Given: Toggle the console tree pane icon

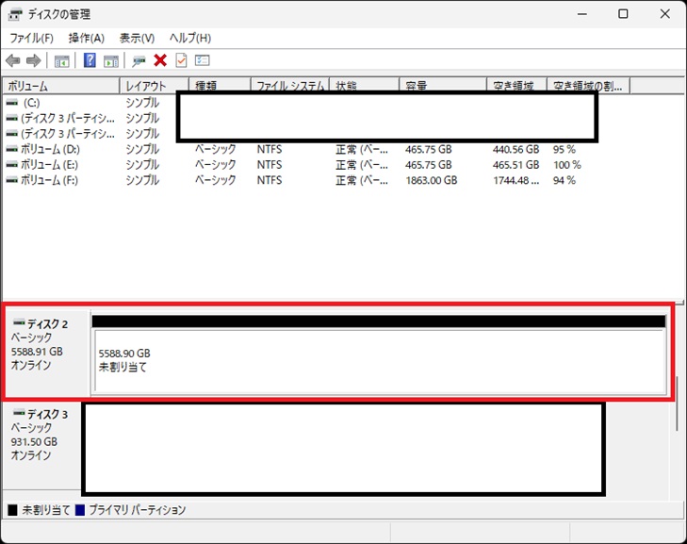Looking at the screenshot, I should point(61,60).
